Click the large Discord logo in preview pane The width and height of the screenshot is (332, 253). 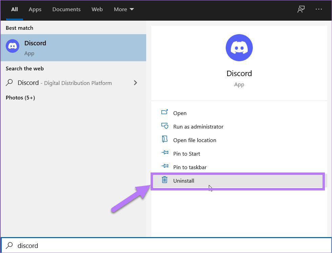[x=239, y=48]
